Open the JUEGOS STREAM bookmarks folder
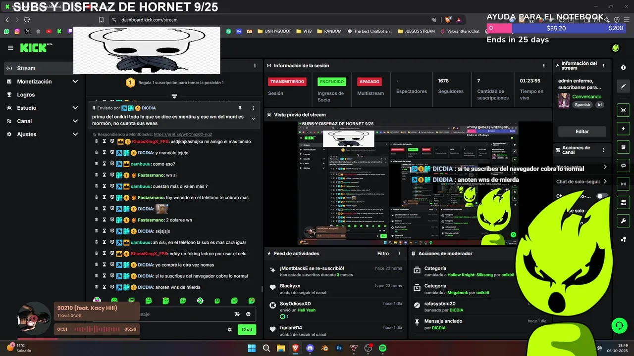 [x=416, y=31]
